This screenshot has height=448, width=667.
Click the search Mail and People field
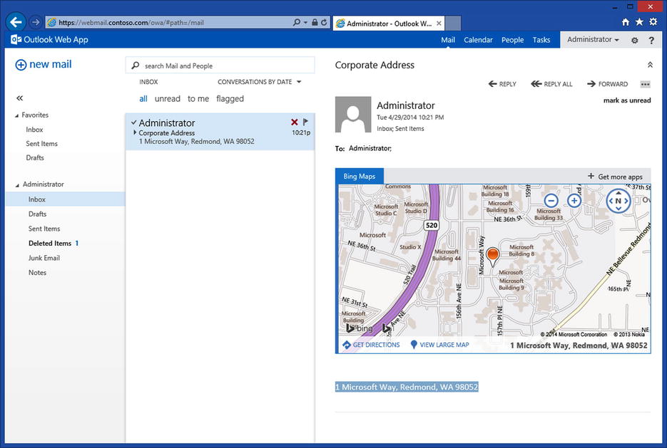(x=220, y=66)
